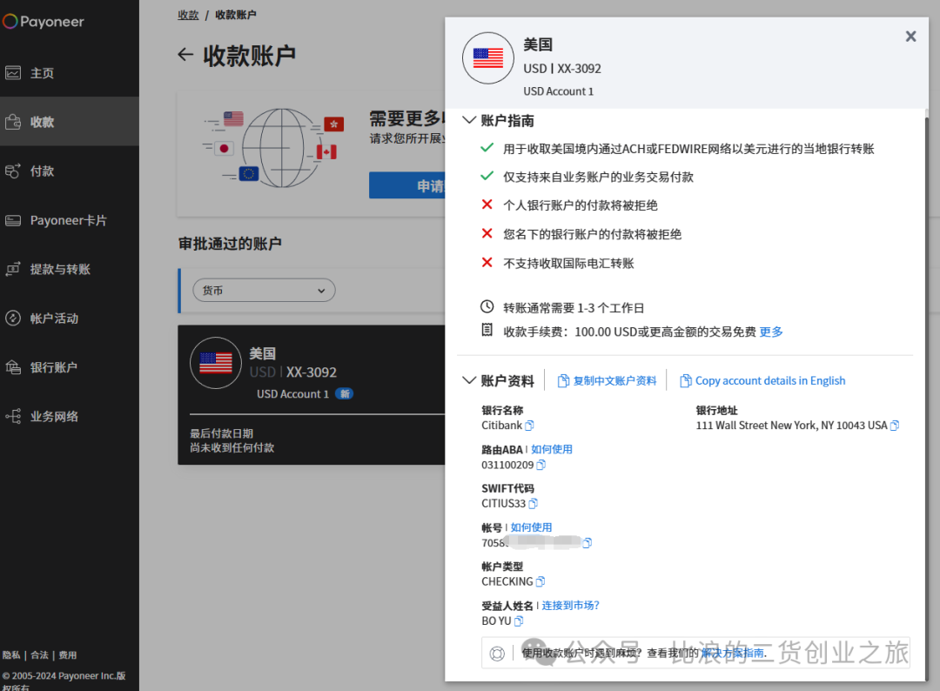Screen dimensions: 940x691
Task: Copy the SWIFT code CITIUS33
Action: [534, 504]
